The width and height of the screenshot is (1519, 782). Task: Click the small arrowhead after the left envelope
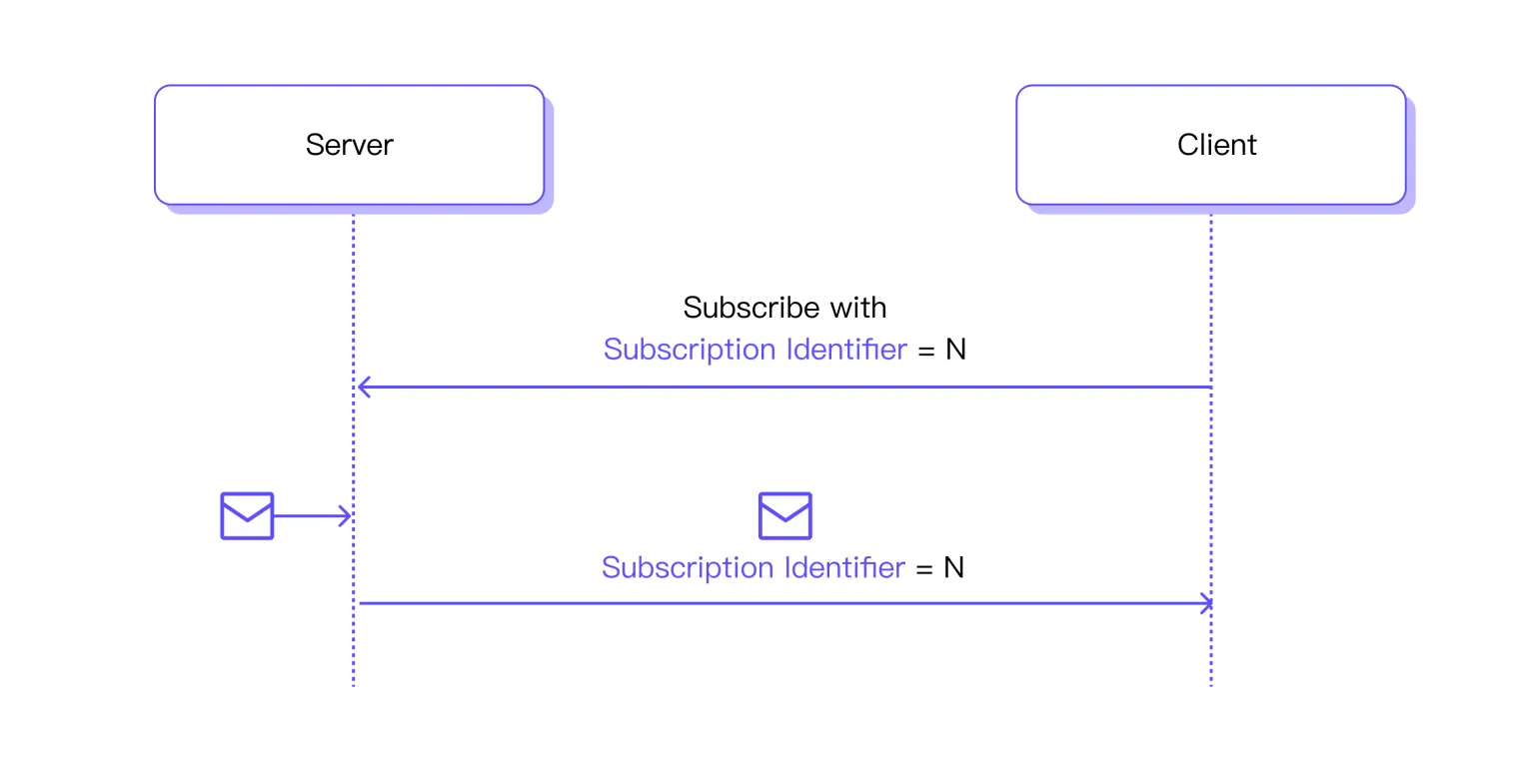click(x=345, y=516)
